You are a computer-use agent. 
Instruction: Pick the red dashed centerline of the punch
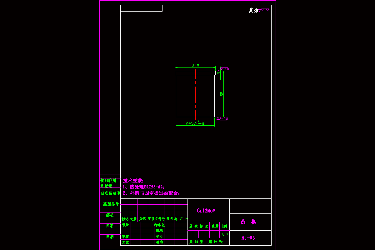[x=195, y=95]
